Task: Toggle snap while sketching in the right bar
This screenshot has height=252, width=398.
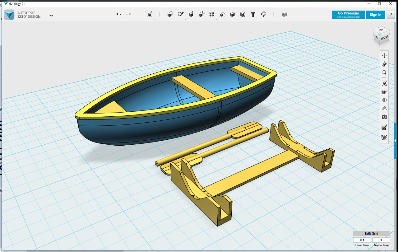Action: (x=384, y=128)
